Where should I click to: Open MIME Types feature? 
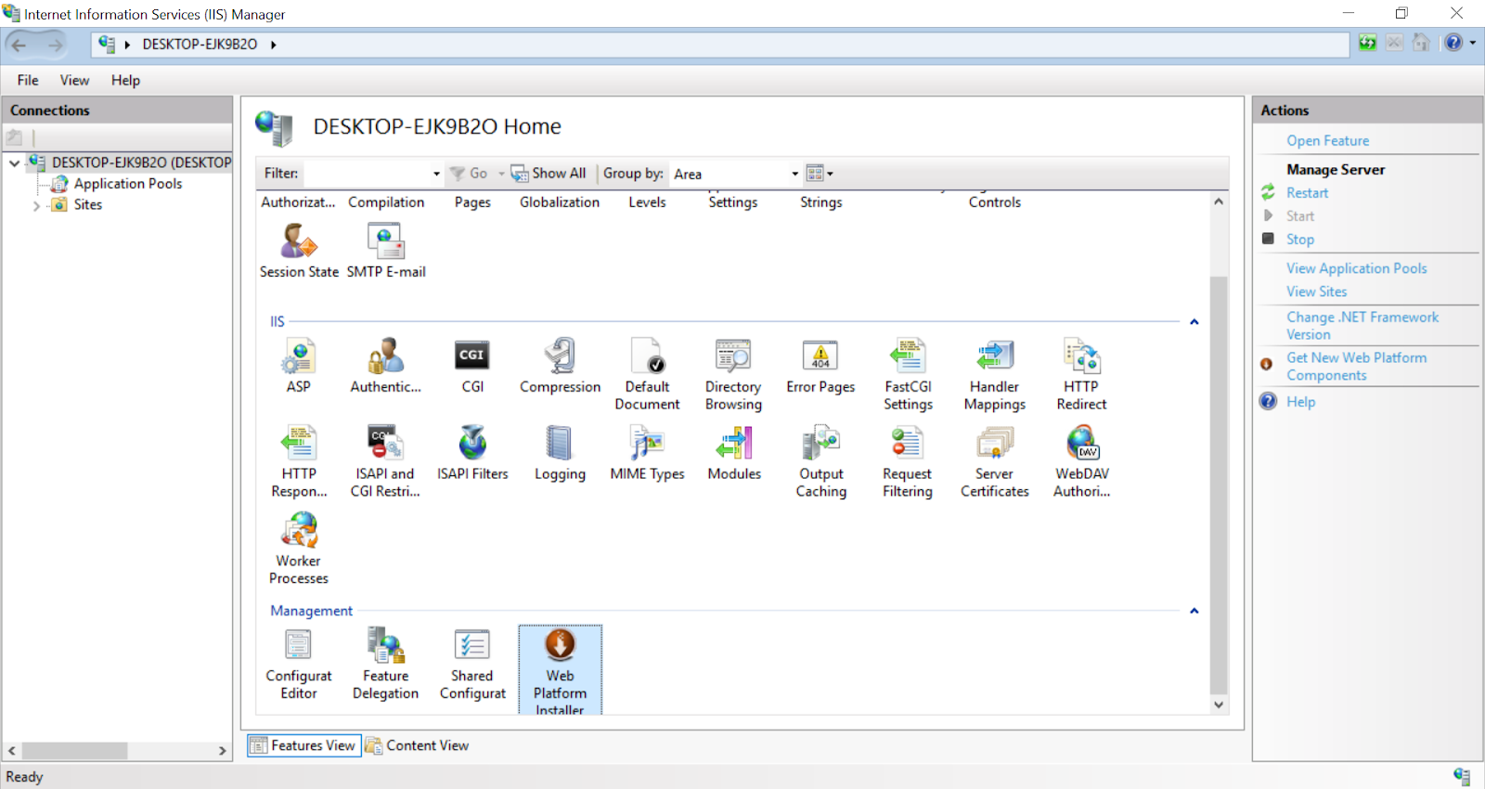click(647, 453)
